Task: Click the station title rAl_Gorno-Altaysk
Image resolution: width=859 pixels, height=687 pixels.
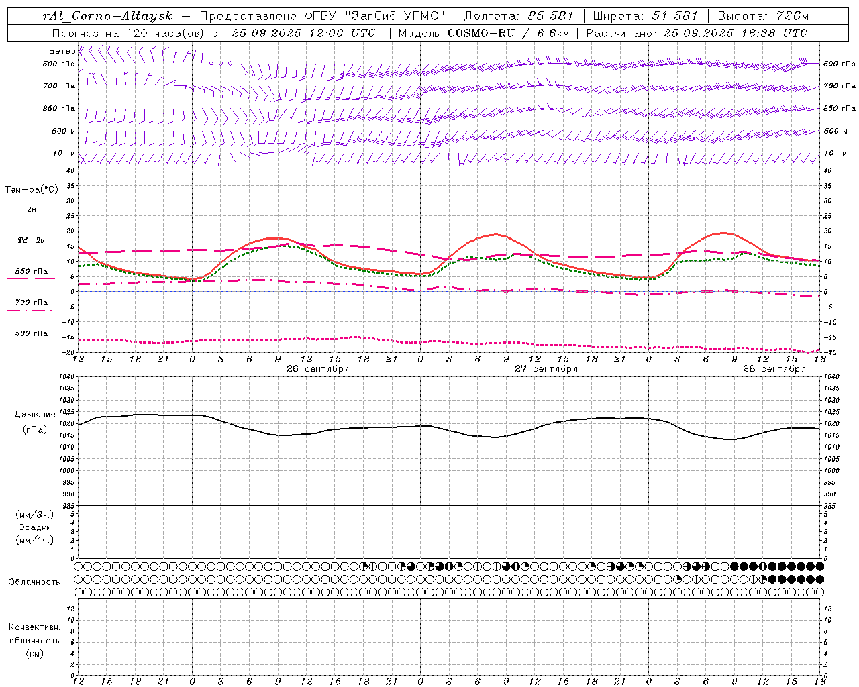Action: [x=107, y=16]
